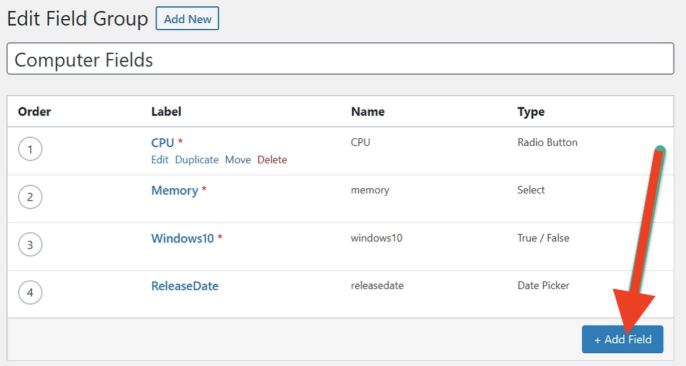Click order handle number 1 for CPU
The image size is (686, 366).
click(30, 150)
